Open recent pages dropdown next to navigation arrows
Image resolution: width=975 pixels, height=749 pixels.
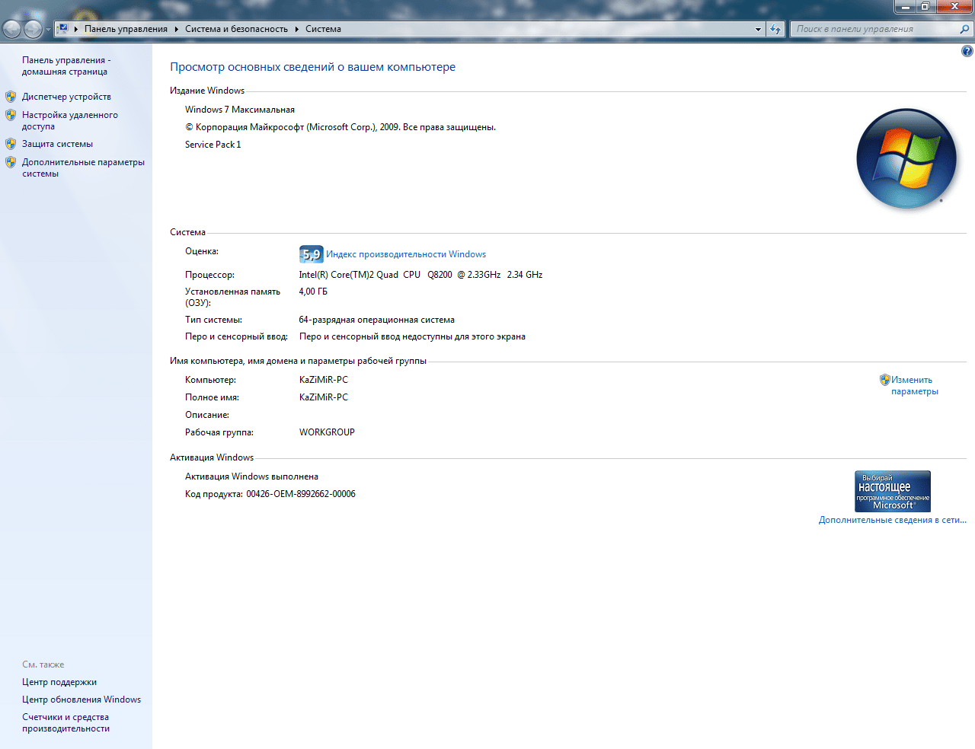[x=48, y=30]
